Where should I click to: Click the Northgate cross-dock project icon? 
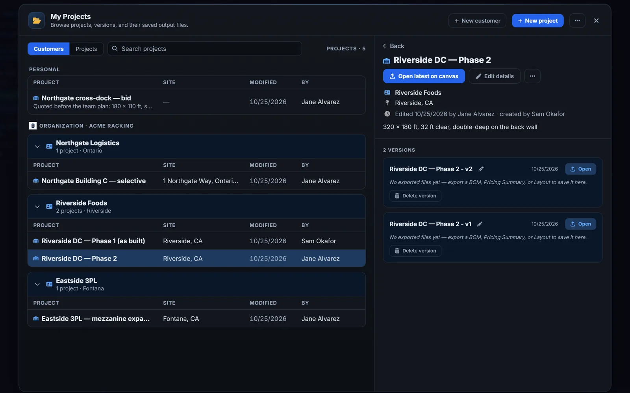(36, 98)
